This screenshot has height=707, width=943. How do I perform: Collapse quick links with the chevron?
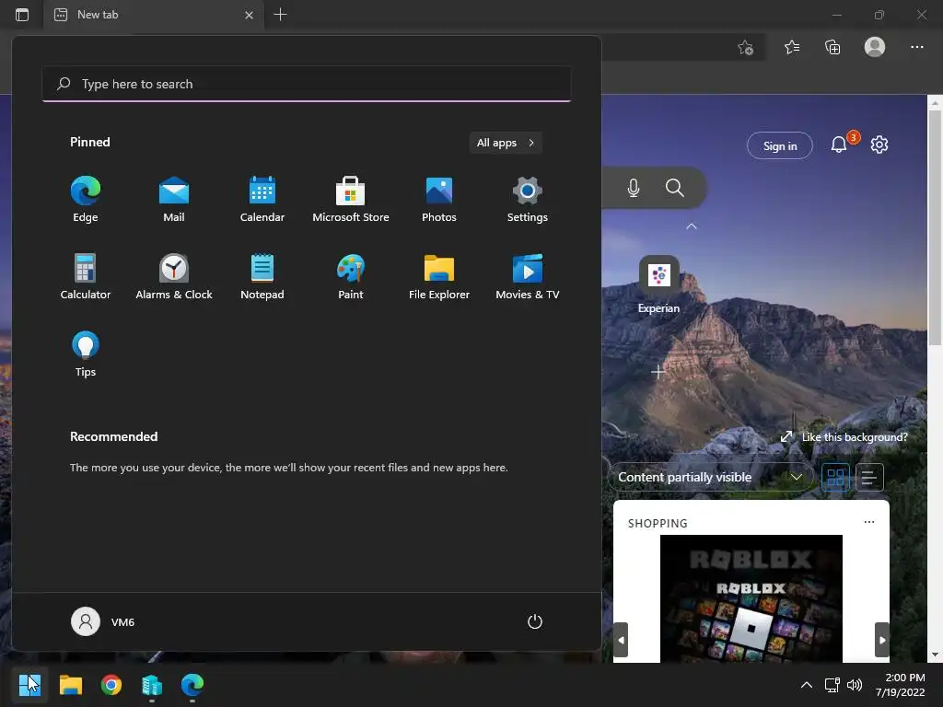click(692, 226)
